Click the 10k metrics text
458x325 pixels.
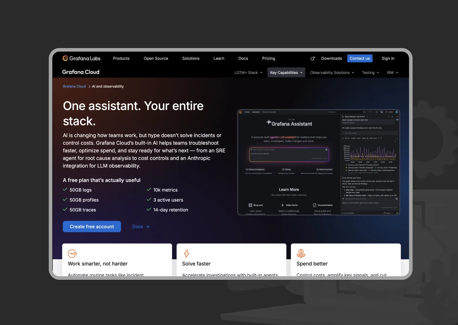click(x=165, y=190)
